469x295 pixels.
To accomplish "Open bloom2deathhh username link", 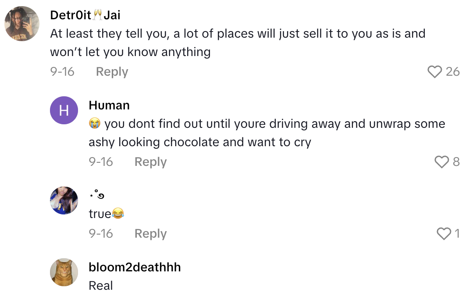I will [x=135, y=267].
